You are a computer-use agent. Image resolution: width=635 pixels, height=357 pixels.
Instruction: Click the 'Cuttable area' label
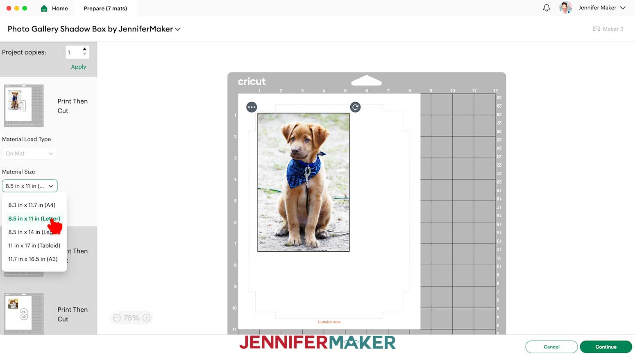pyautogui.click(x=329, y=322)
